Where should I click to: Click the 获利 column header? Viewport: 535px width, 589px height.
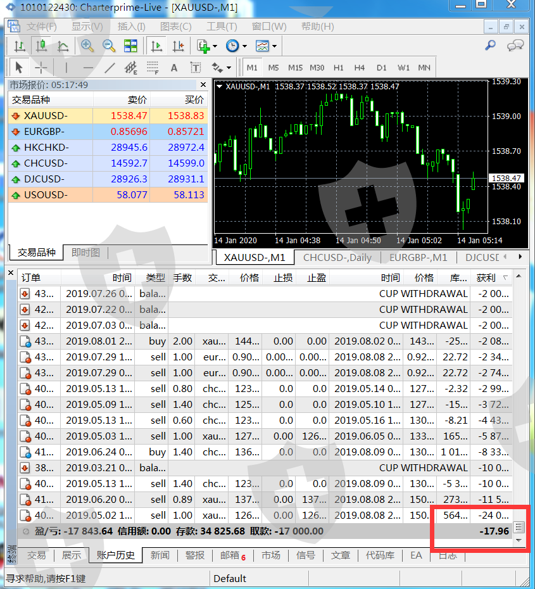[486, 278]
